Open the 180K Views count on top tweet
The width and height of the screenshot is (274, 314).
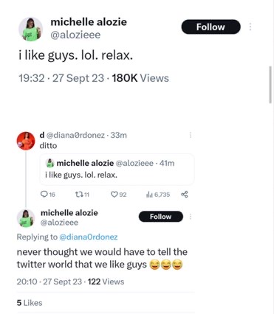140,78
